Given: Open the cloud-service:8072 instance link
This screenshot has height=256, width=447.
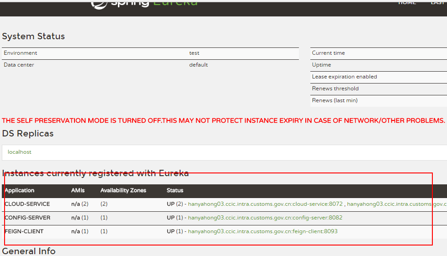Looking at the screenshot, I should [265, 204].
